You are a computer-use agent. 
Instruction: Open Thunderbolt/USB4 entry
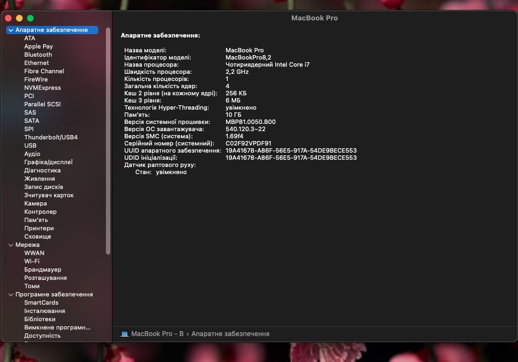tap(51, 137)
